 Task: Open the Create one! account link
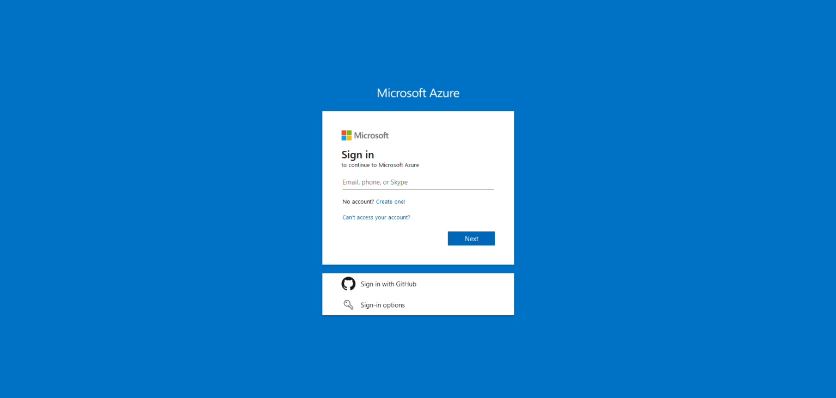(390, 201)
